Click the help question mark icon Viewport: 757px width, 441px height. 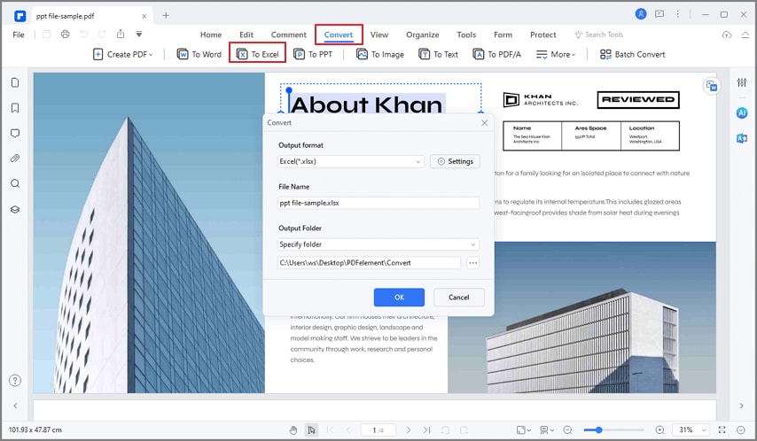click(15, 381)
